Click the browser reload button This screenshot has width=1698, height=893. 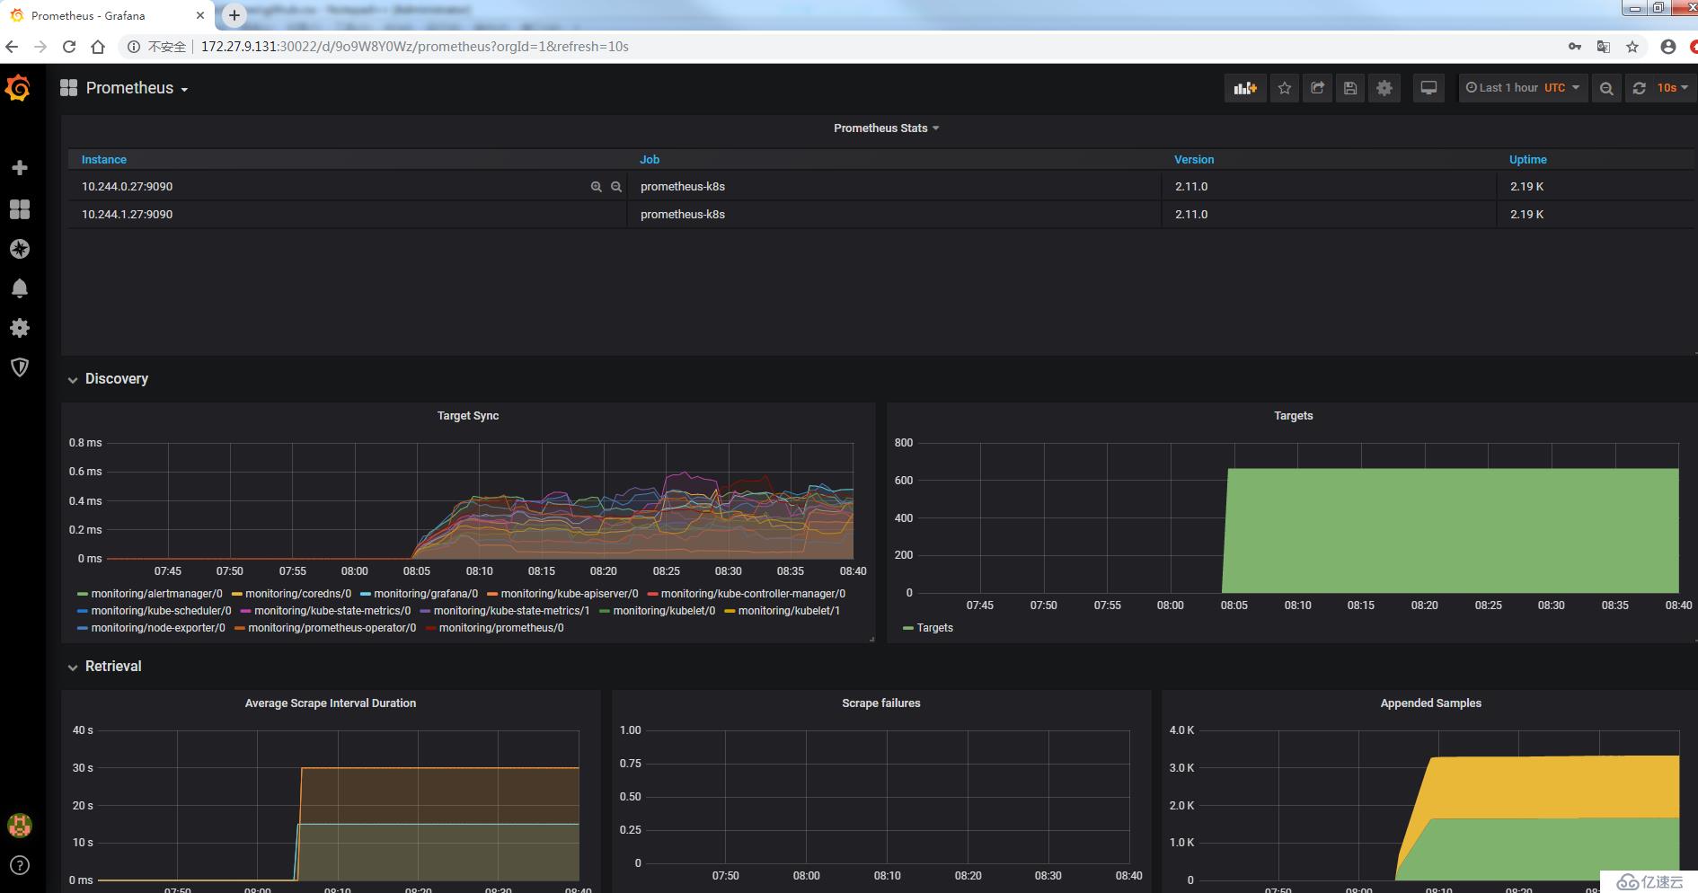[x=69, y=47]
